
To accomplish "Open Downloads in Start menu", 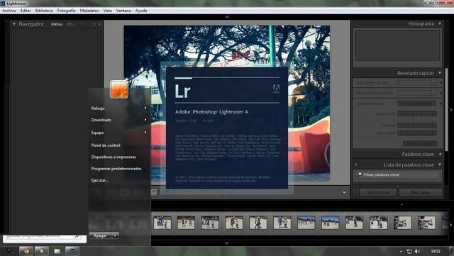I will tap(118, 120).
